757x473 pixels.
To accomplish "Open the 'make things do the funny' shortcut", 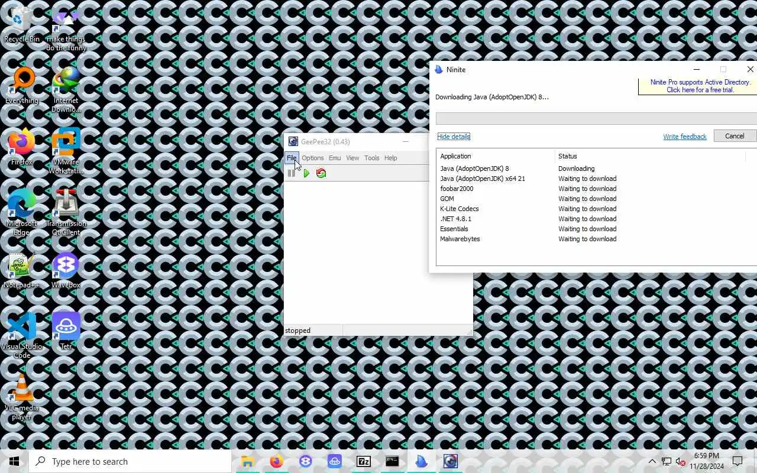I will point(66,28).
